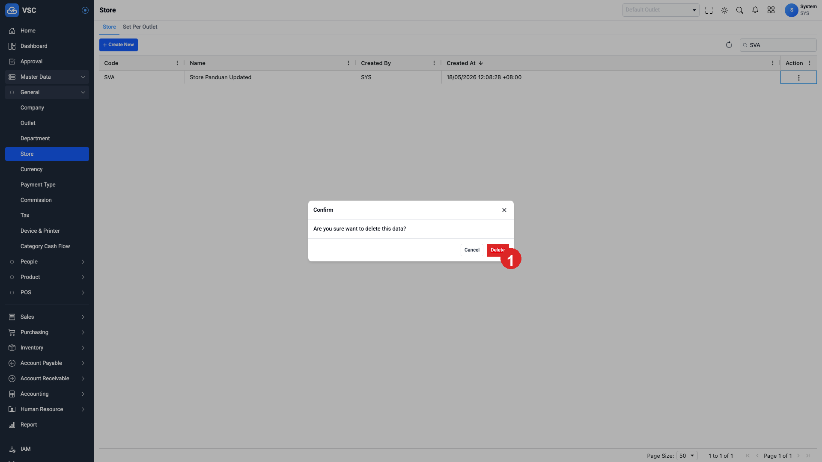Viewport: 822px width, 462px height.
Task: Expand the People submenu
Action: point(47,262)
